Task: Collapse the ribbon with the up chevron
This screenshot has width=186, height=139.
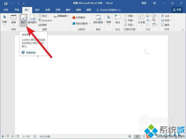Action: pyautogui.click(x=183, y=30)
